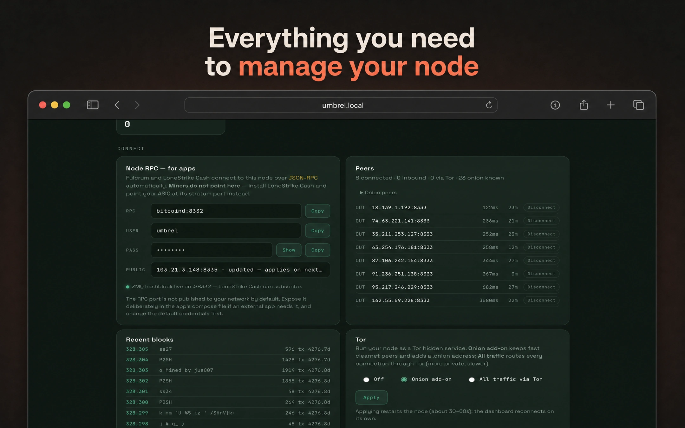This screenshot has height=428, width=685.
Task: Open block 328,298
Action: coord(228,424)
